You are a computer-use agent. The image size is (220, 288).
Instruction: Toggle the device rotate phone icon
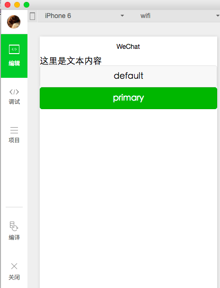[x=33, y=16]
